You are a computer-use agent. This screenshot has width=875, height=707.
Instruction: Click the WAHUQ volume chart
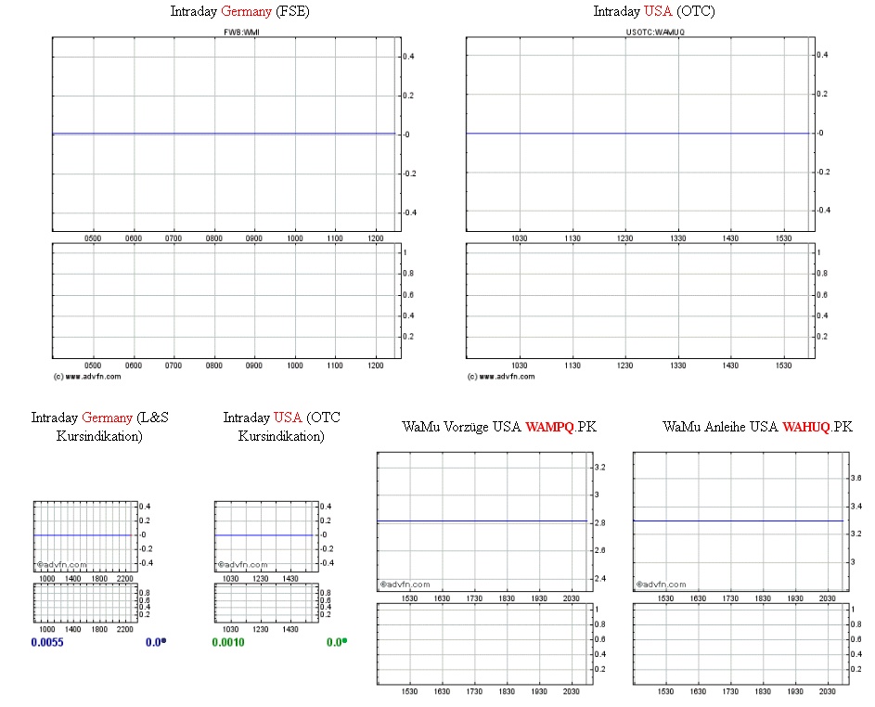point(741,644)
